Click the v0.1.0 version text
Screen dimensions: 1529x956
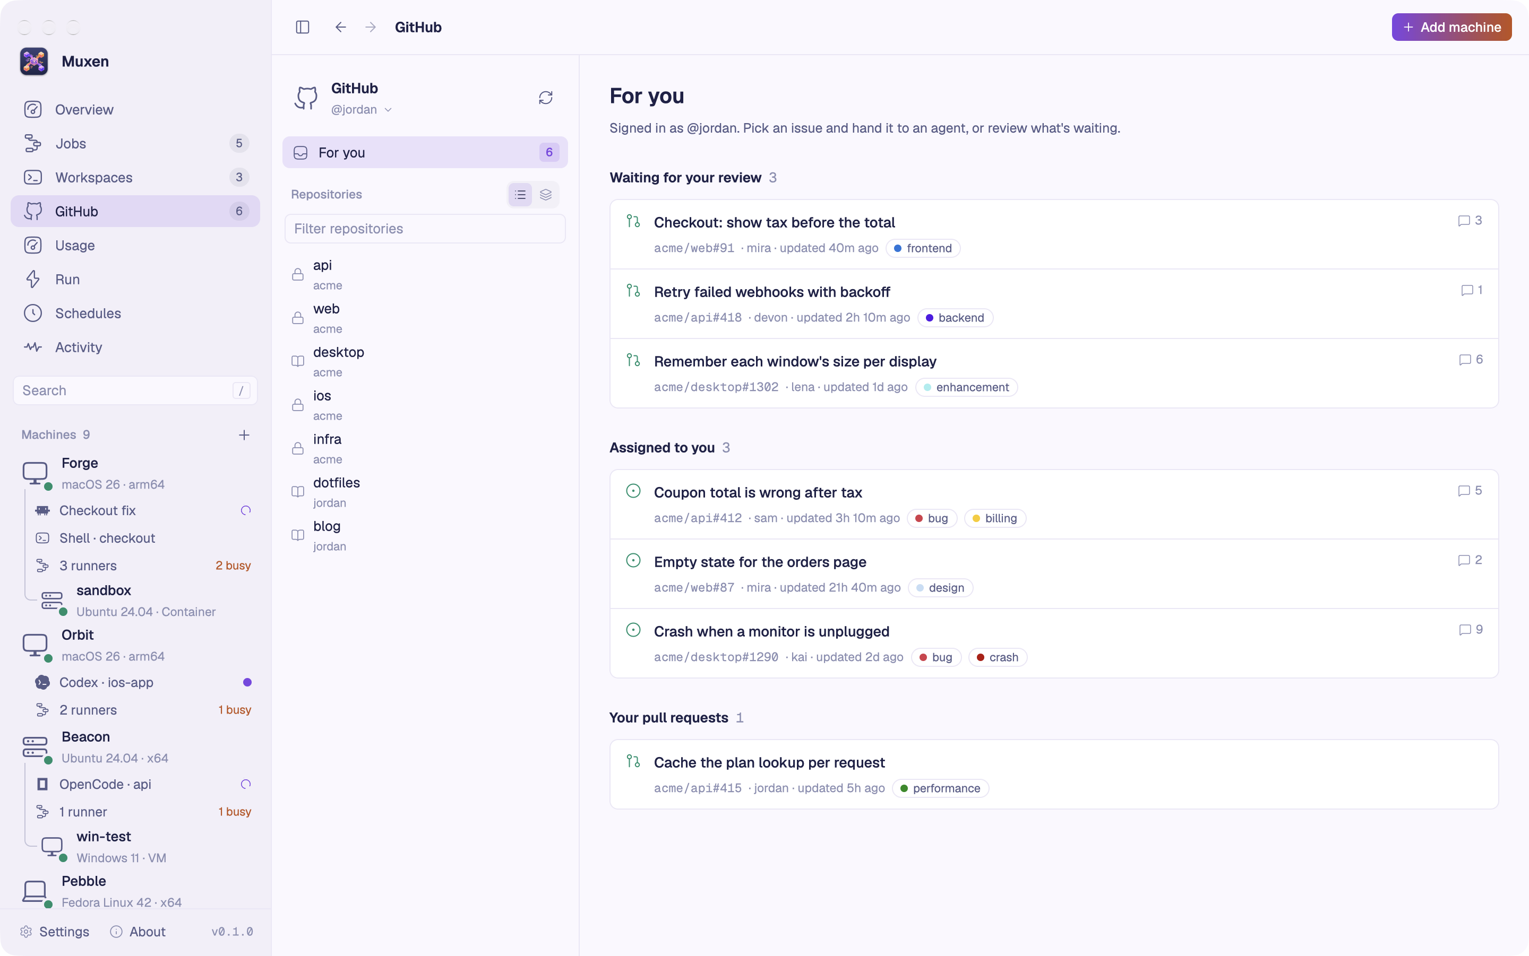[x=232, y=932]
